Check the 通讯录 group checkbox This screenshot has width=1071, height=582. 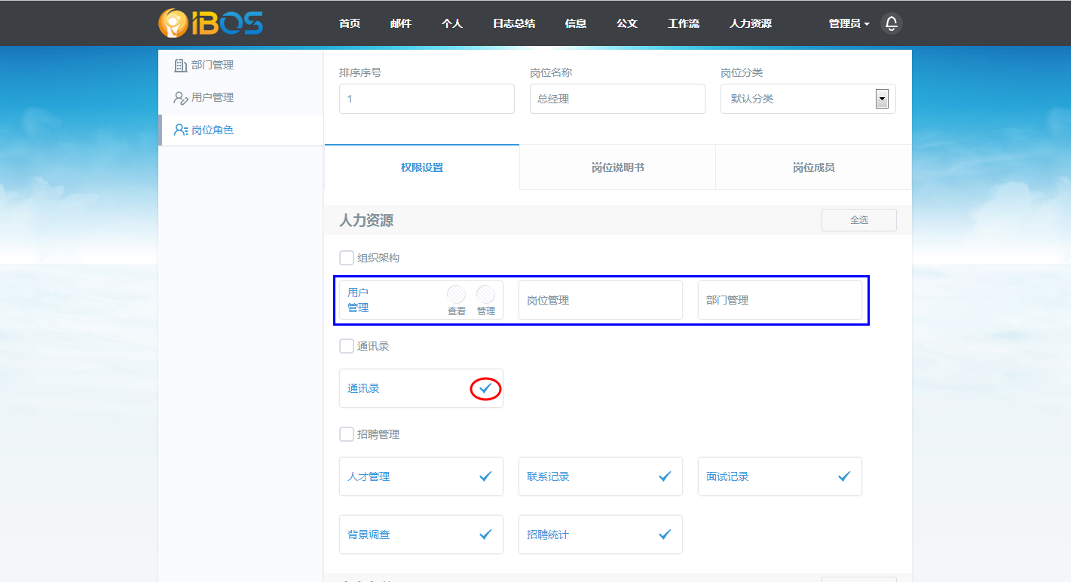click(x=347, y=346)
